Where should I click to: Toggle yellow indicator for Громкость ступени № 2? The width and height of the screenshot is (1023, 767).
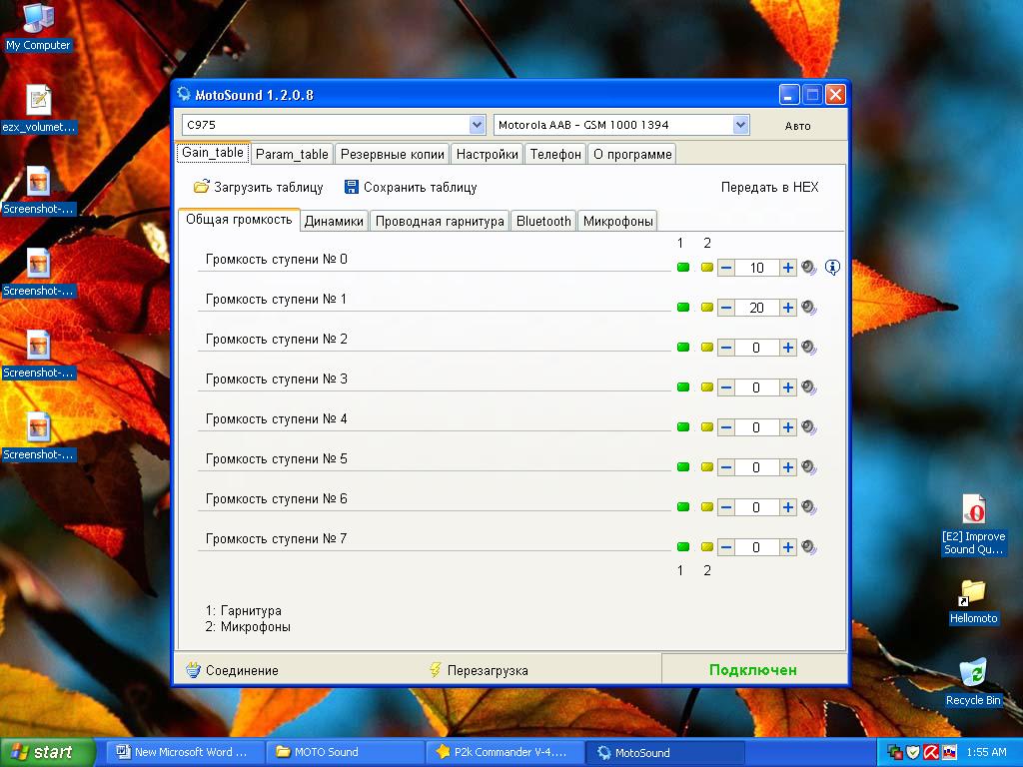coord(706,348)
